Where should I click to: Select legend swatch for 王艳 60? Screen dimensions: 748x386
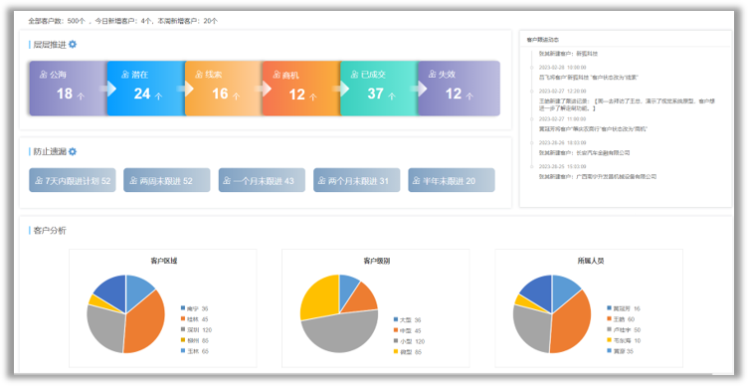(x=609, y=319)
